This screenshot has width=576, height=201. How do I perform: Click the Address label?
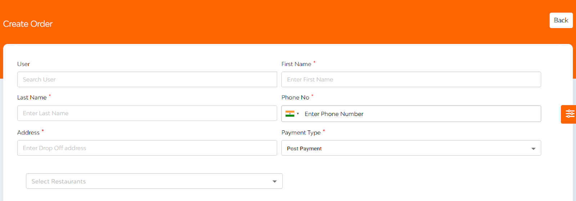click(28, 133)
